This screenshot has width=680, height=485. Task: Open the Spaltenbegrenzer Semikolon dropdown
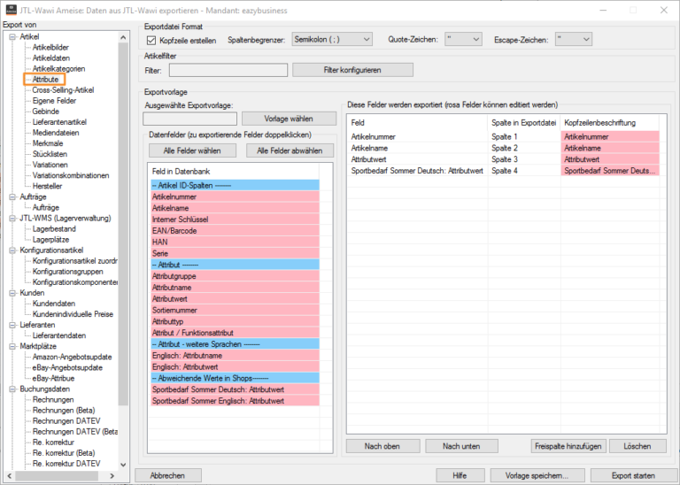333,40
